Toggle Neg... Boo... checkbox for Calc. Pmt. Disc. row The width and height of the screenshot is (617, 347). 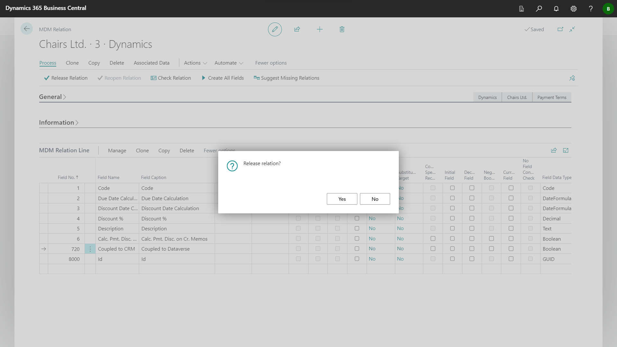(491, 239)
